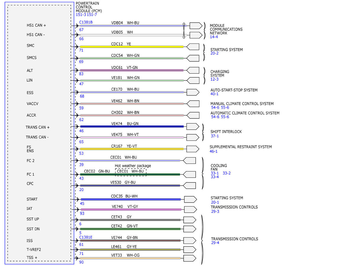
Task: Click the VACCV signal label
Action: 32,104
